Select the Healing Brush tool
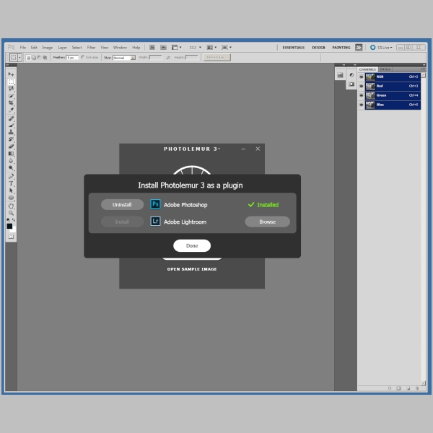Screen dimensions: 433x433 [x=11, y=118]
